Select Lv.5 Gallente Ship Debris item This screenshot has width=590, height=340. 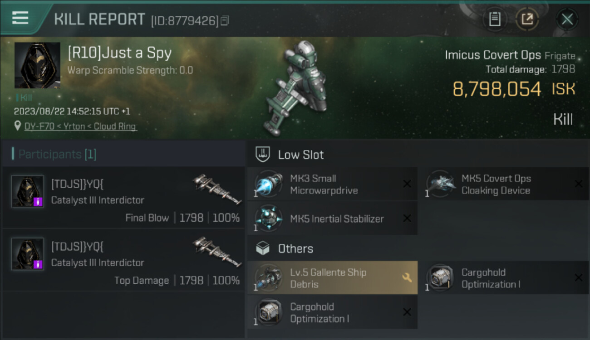pyautogui.click(x=332, y=277)
